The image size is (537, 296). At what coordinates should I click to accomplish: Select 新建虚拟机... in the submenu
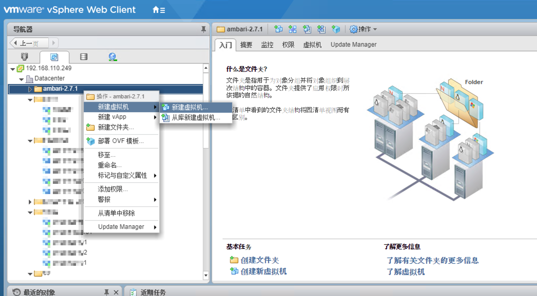[x=189, y=107]
